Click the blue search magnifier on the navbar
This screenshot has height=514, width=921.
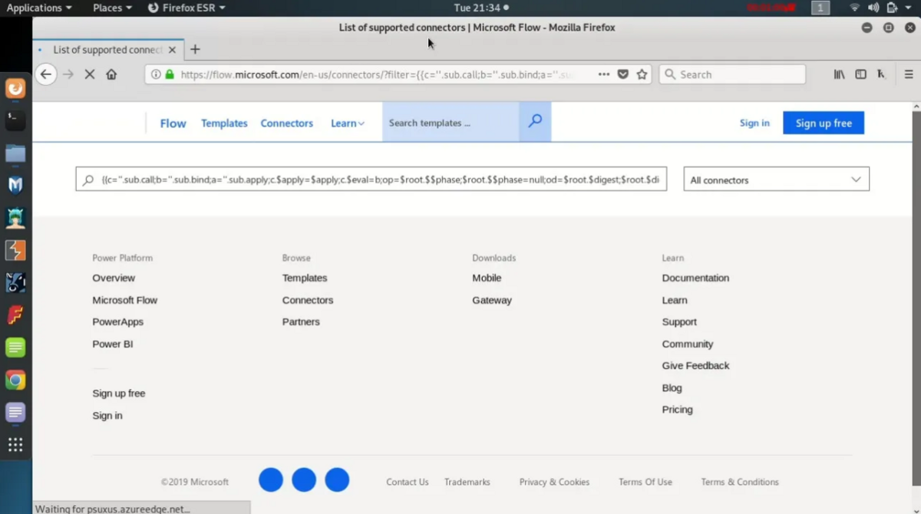(534, 120)
